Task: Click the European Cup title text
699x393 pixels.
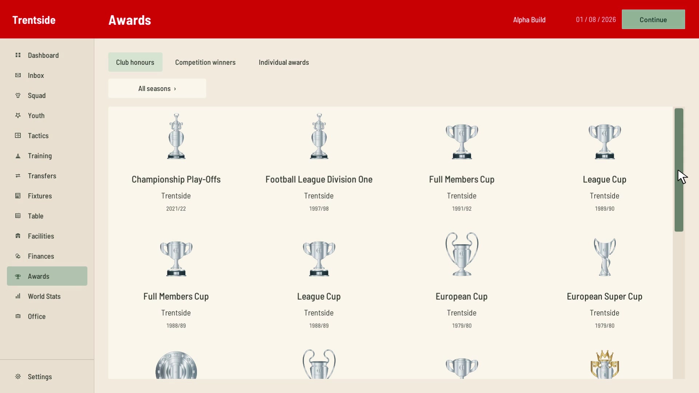Action: pyautogui.click(x=462, y=297)
